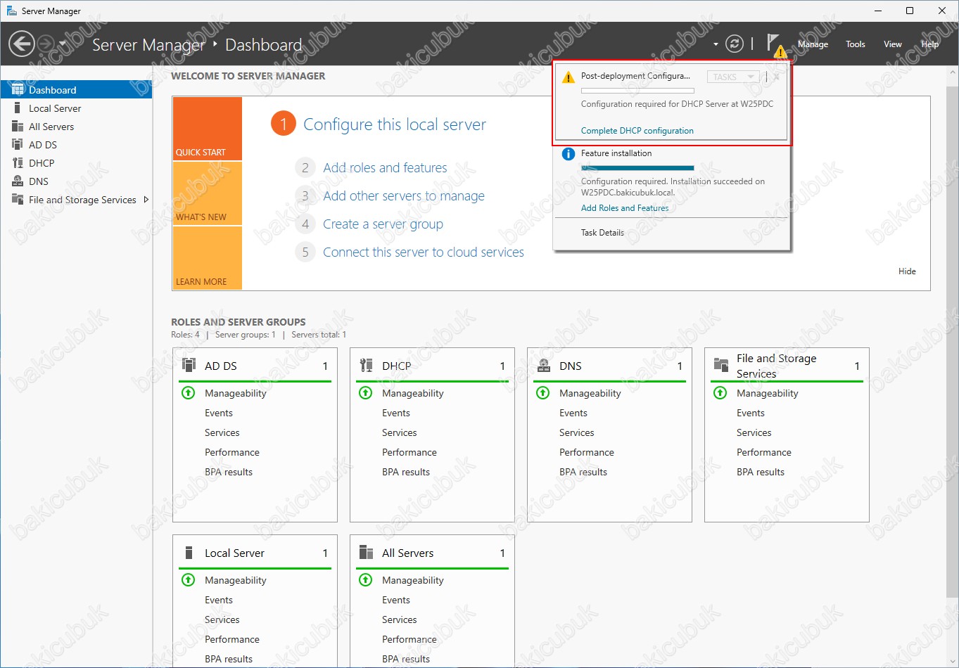Click Local Server Manageability green status icon
This screenshot has width=959, height=668.
(189, 579)
